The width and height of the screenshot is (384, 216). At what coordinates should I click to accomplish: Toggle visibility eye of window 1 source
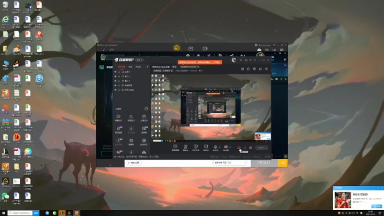click(115, 81)
